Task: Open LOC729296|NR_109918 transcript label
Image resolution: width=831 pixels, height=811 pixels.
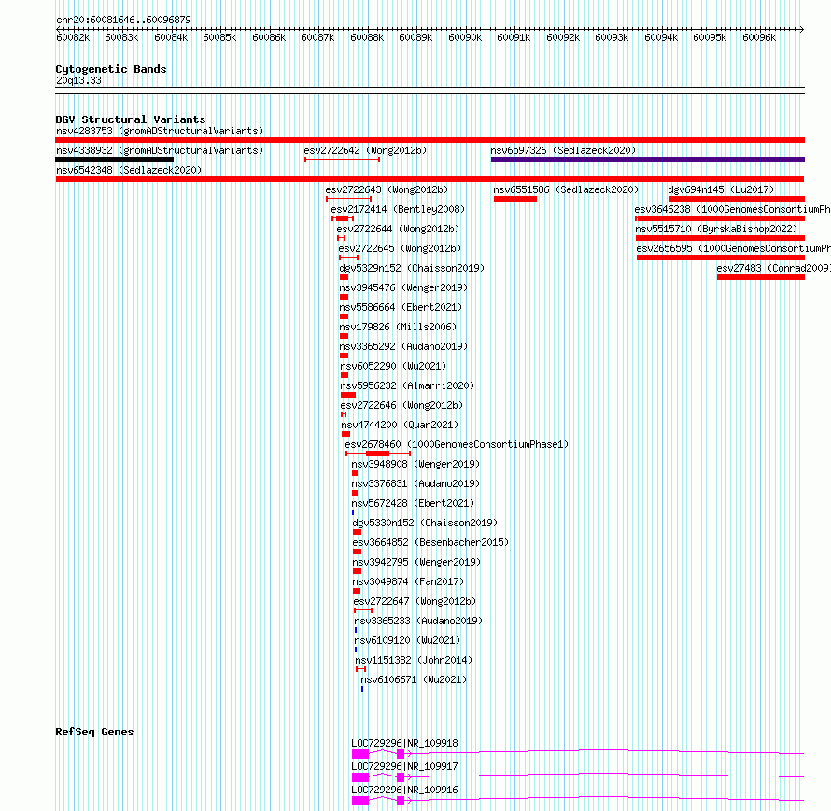Action: pos(405,743)
